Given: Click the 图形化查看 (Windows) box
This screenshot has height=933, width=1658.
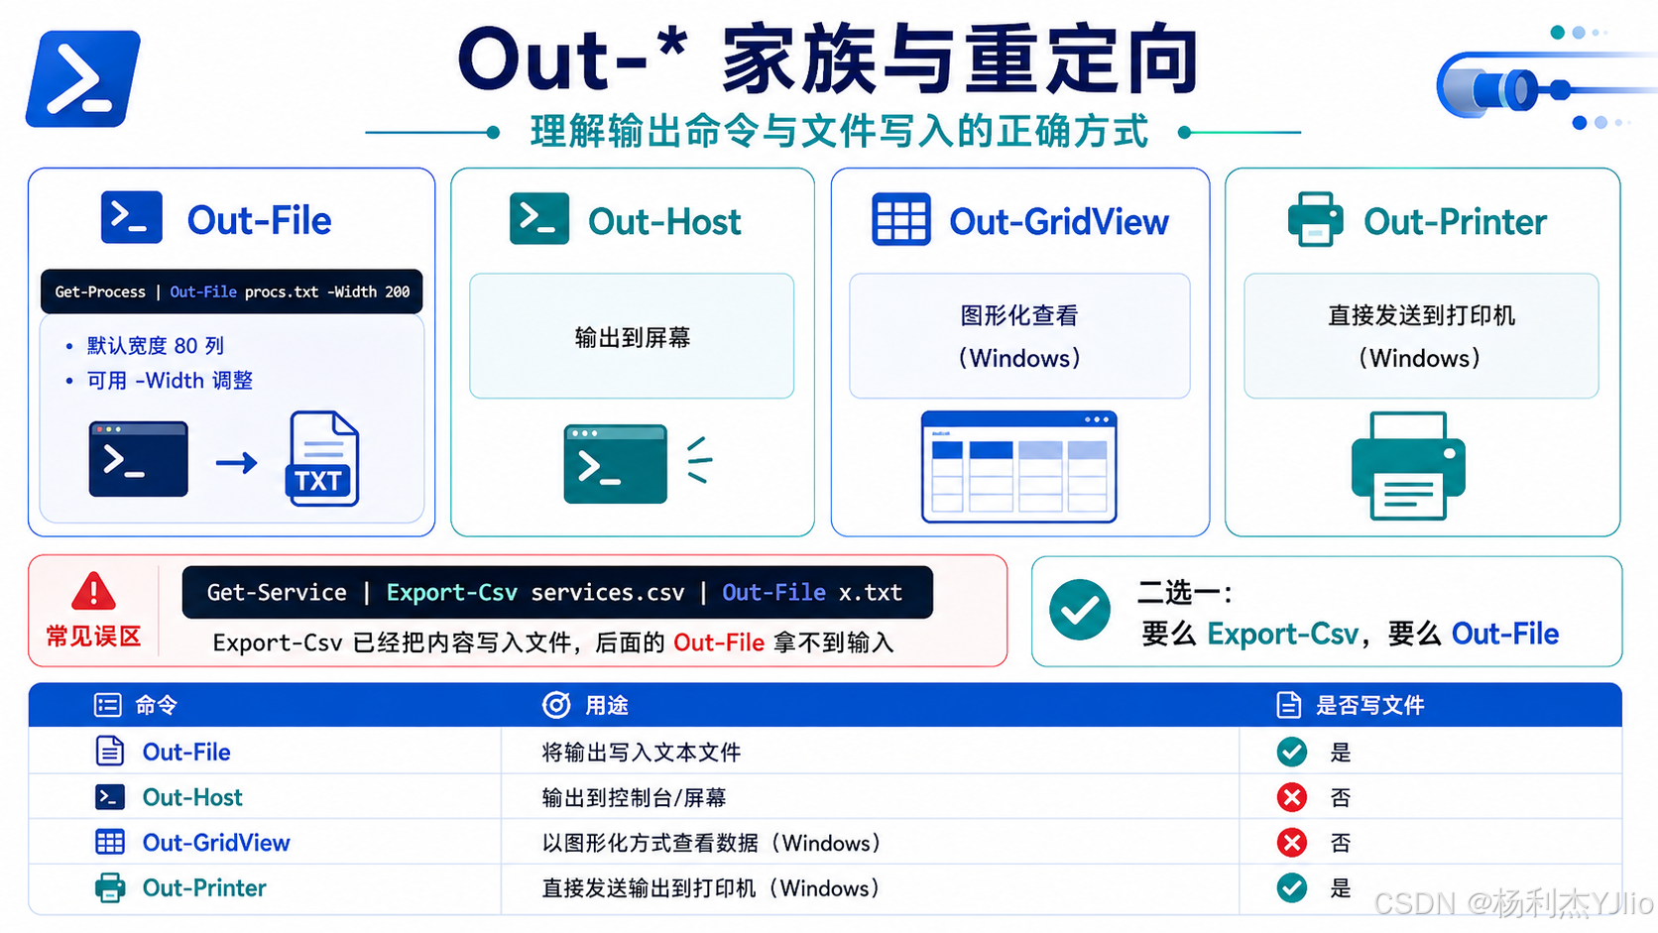Looking at the screenshot, I should pyautogui.click(x=1019, y=336).
